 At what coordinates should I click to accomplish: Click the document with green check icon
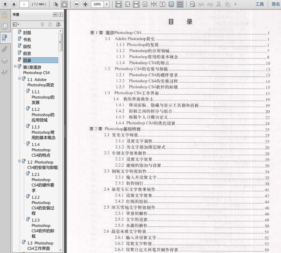[x=192, y=4]
